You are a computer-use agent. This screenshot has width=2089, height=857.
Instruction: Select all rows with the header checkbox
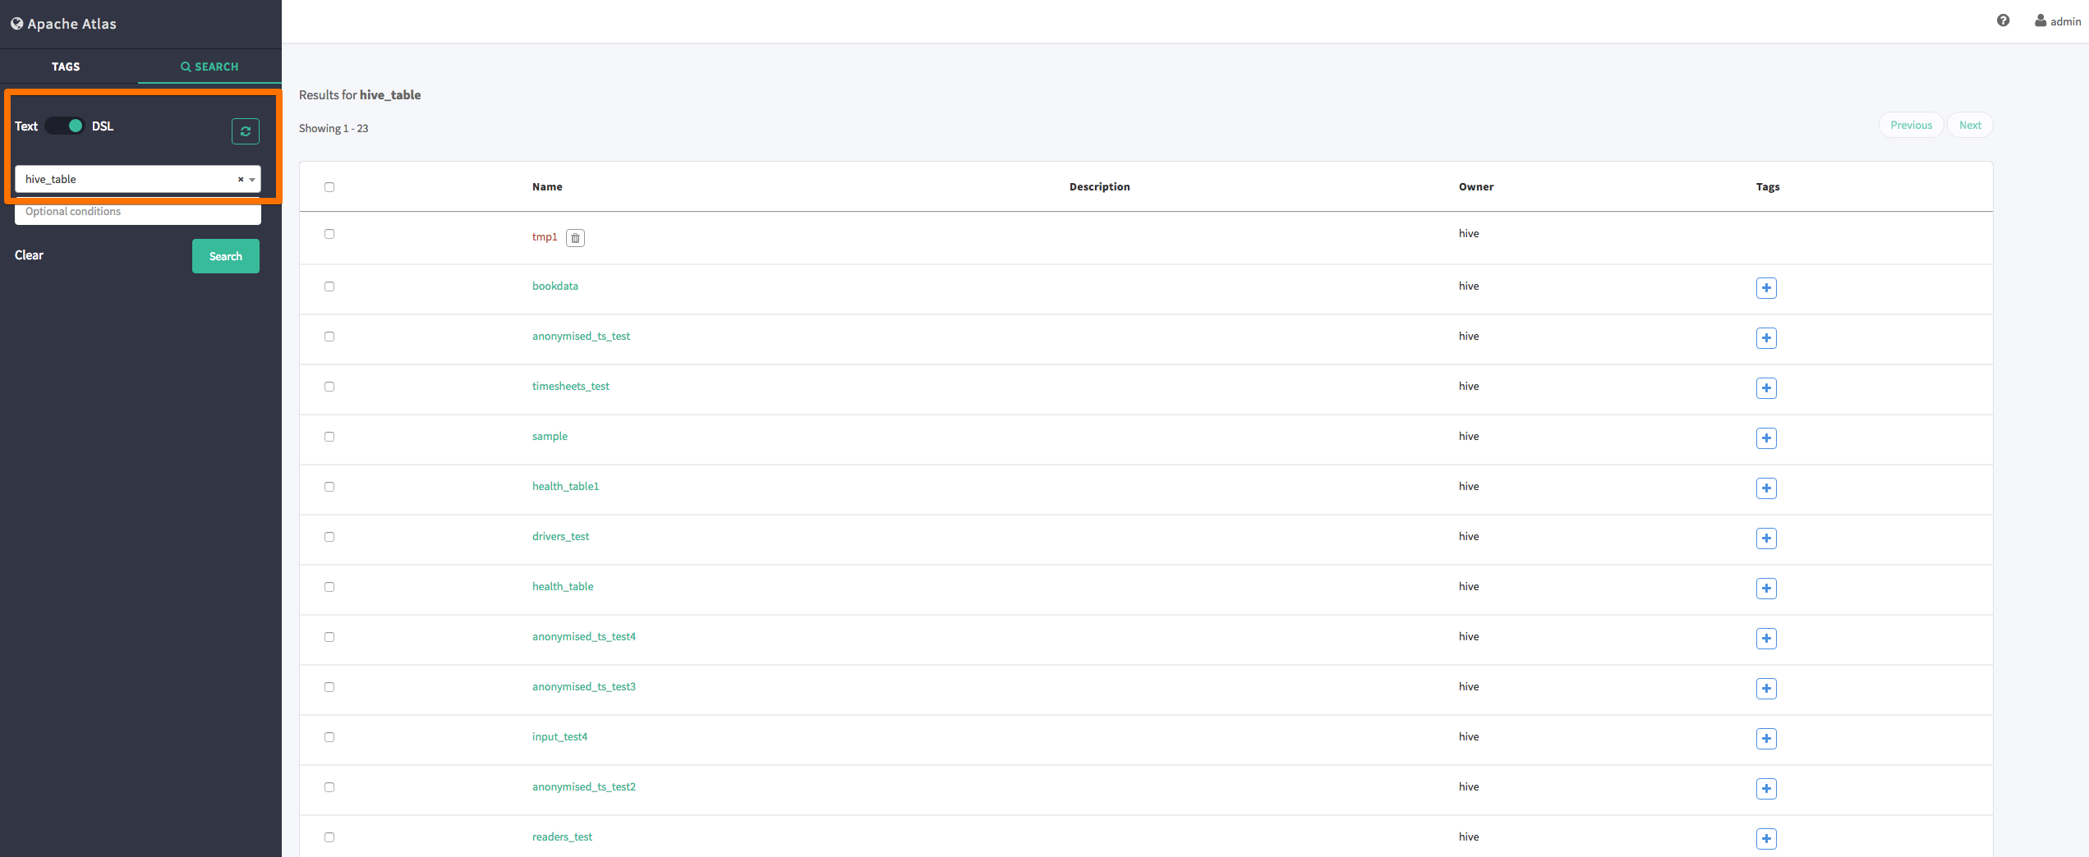[x=329, y=186]
